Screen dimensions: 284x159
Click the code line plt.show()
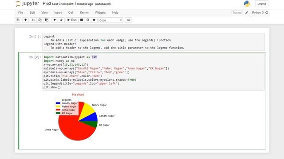tap(52, 87)
